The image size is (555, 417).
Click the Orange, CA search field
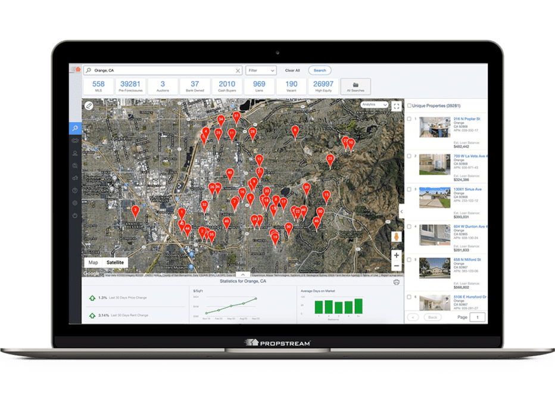pos(163,70)
